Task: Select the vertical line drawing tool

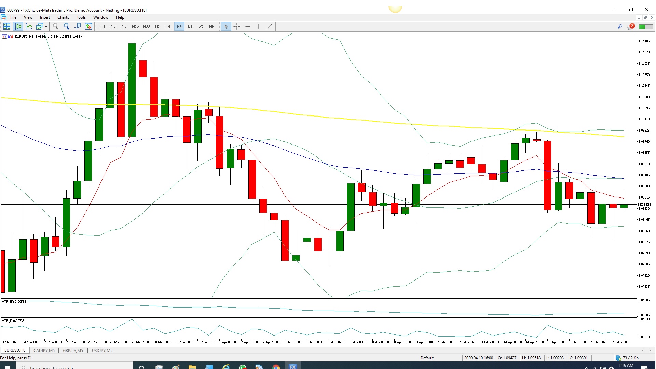Action: [x=259, y=26]
